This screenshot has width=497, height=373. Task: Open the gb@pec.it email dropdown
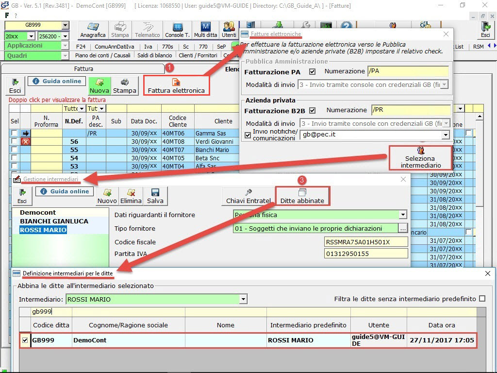tap(446, 135)
